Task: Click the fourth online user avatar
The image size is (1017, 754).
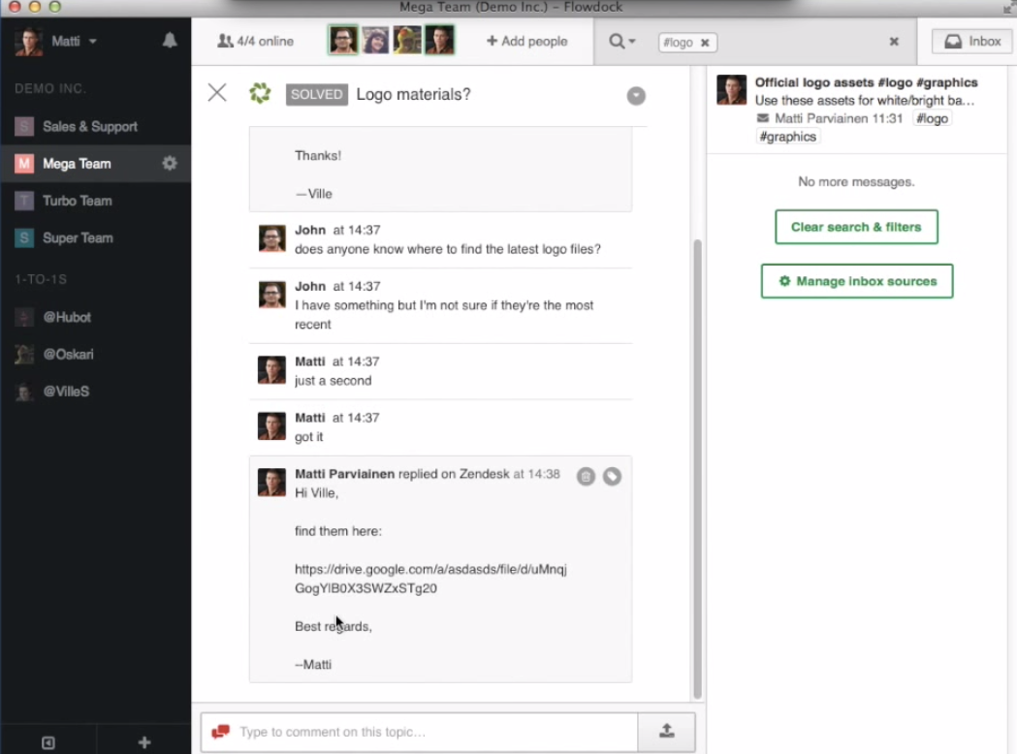Action: pos(440,40)
